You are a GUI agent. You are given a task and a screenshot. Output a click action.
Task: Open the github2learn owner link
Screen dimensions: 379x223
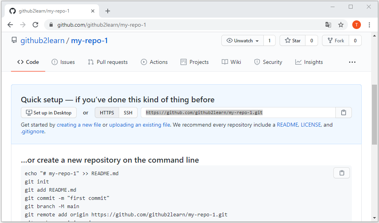[42, 40]
